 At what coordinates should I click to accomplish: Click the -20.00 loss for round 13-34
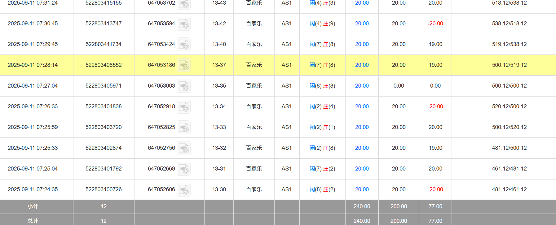pos(435,106)
